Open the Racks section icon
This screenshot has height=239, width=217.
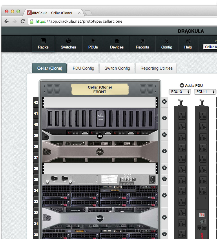pos(43,41)
